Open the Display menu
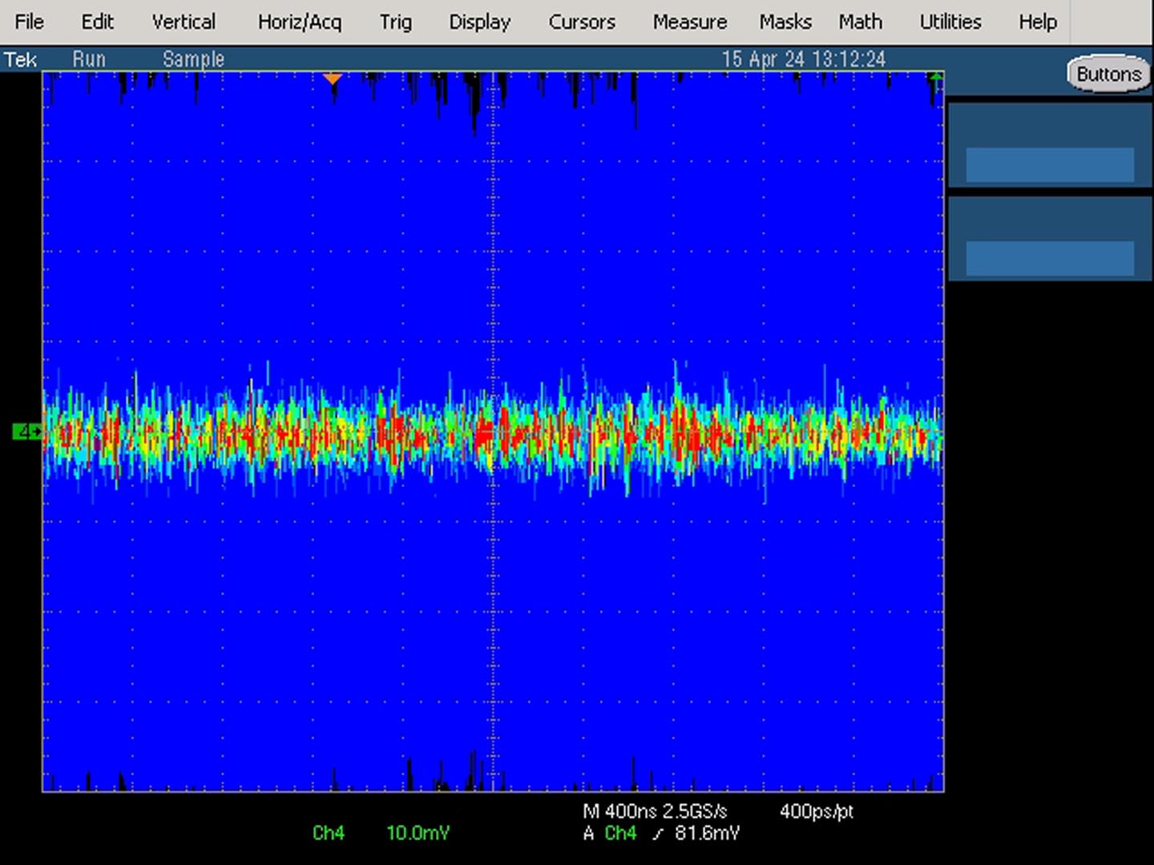Viewport: 1154px width, 865px height. tap(479, 22)
